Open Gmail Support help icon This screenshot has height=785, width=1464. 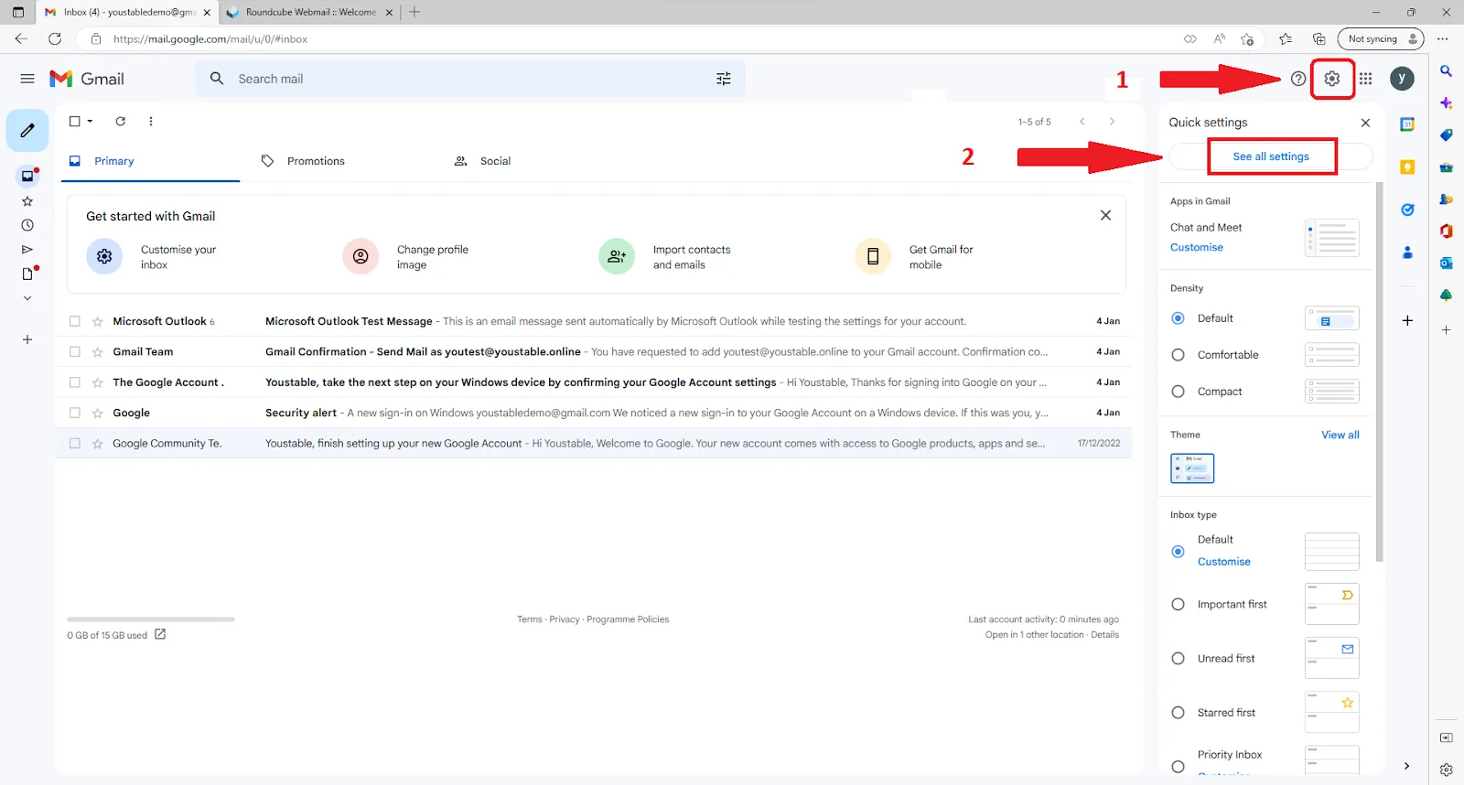click(1298, 79)
